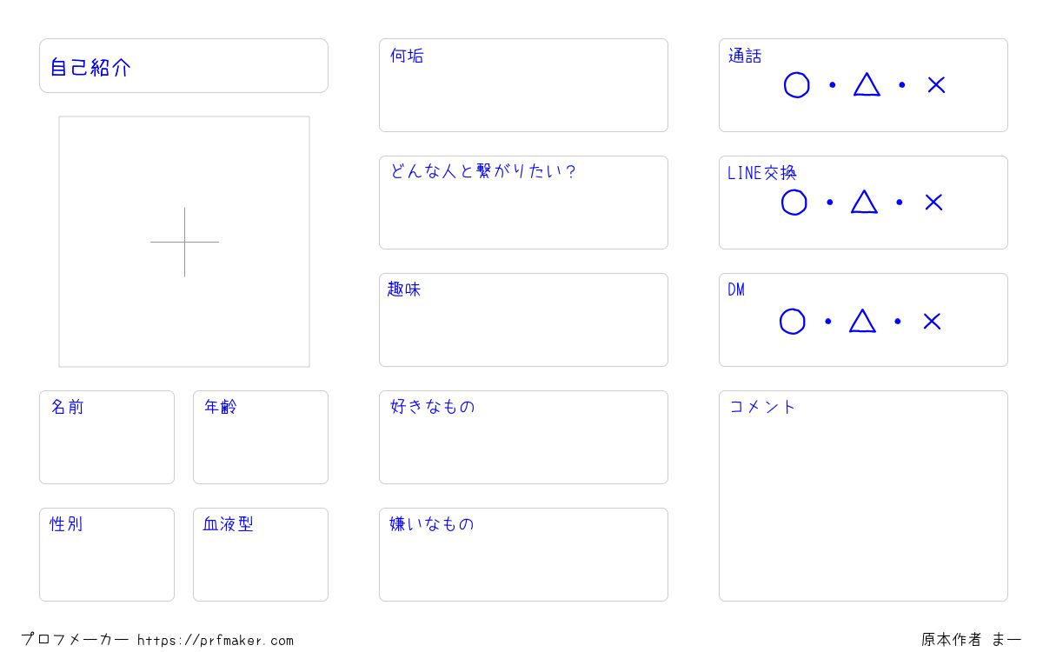Click the コメント comment box
Viewport: 1043px width, 652px height.
click(x=863, y=496)
